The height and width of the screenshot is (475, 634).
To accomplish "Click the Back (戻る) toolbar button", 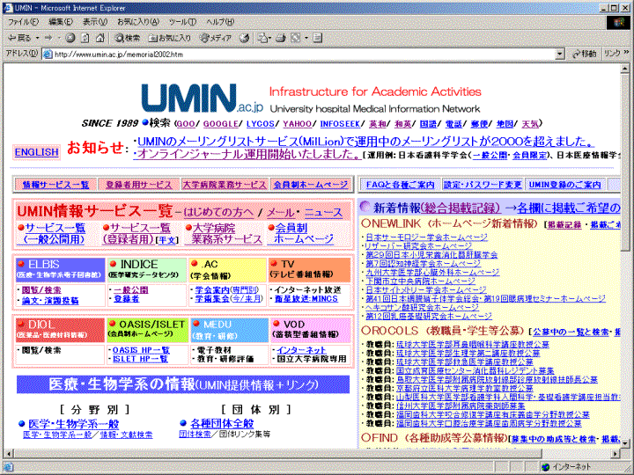I will coord(19,38).
